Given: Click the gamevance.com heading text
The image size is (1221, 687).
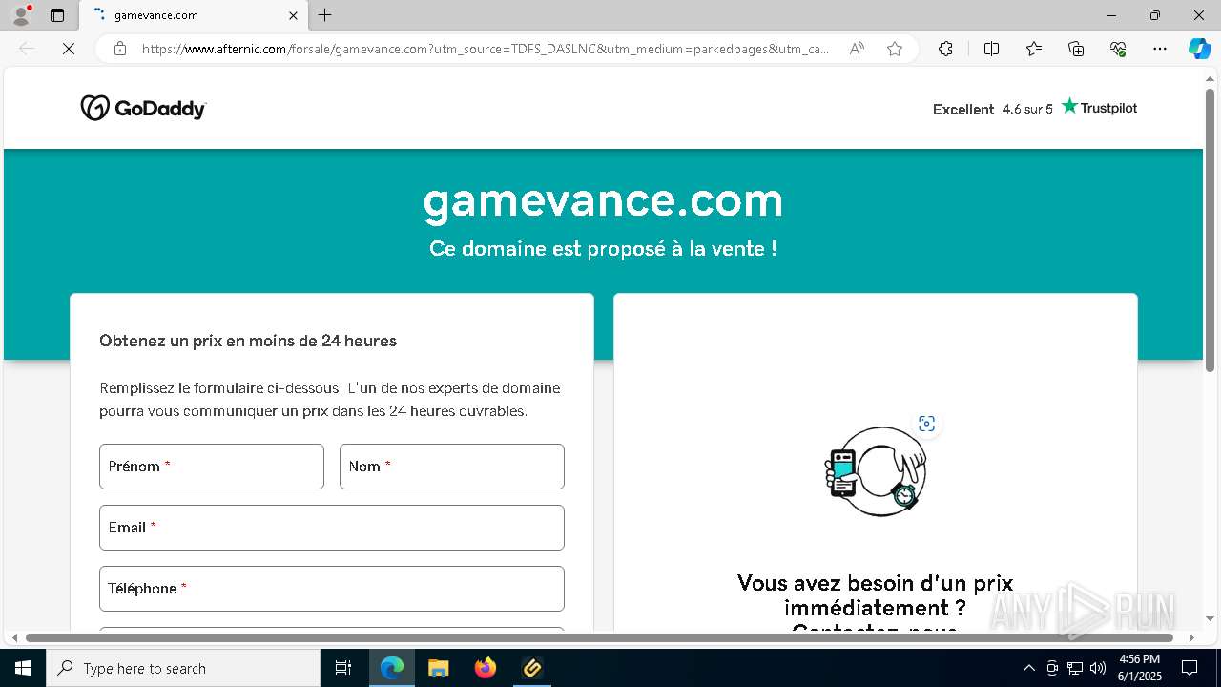Looking at the screenshot, I should coord(603,201).
